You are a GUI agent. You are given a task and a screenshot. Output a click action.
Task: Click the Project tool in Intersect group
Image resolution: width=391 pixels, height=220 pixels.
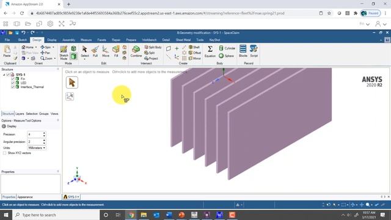click(x=151, y=59)
